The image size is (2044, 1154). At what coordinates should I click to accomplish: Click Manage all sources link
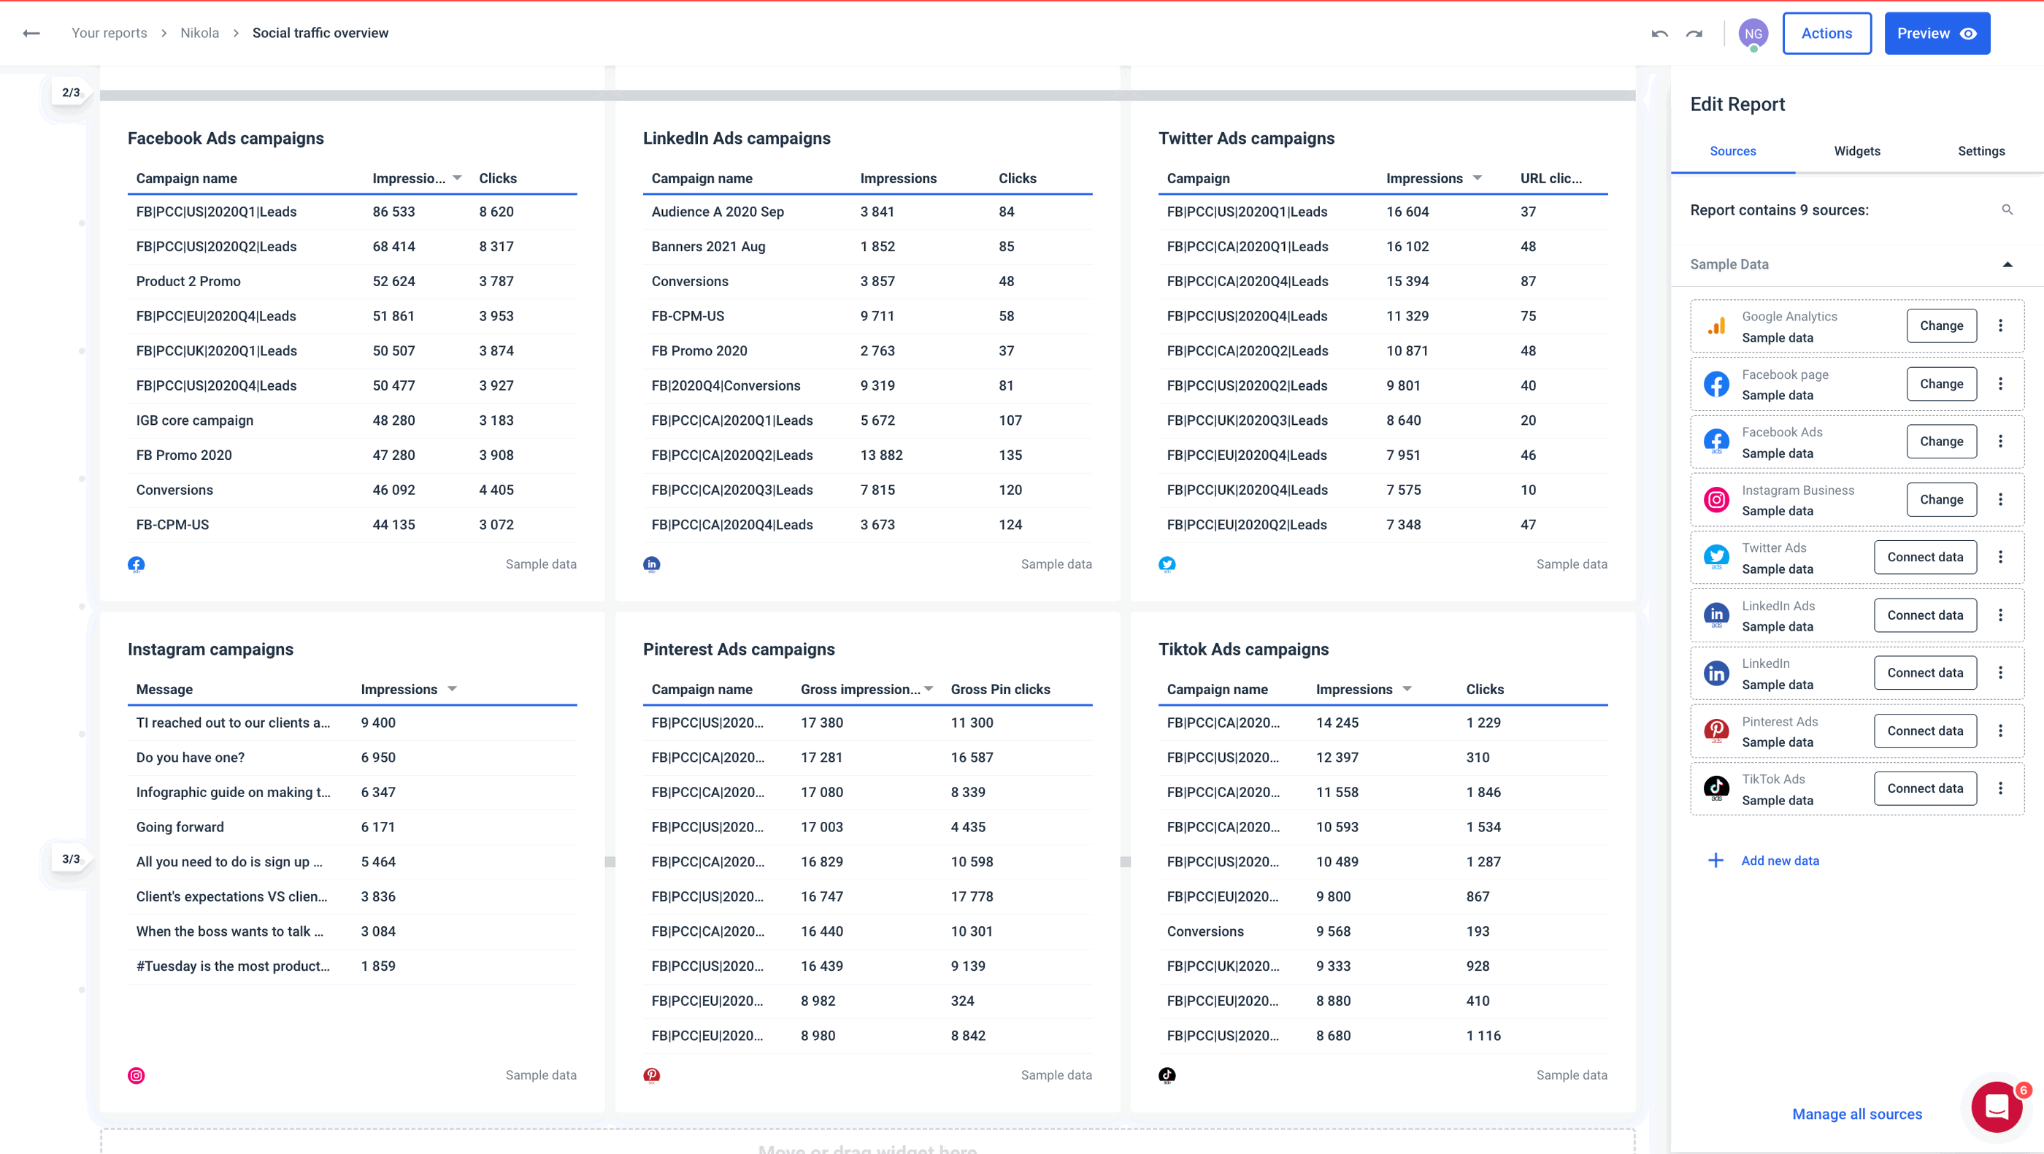[x=1856, y=1114]
